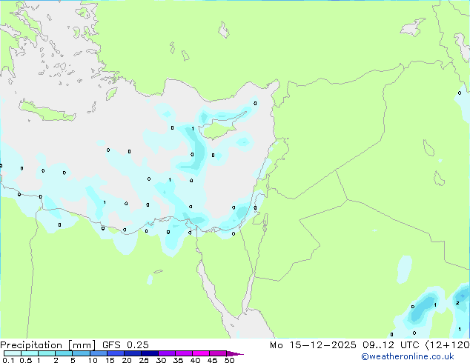Click the '0.1' legend scale label
The width and height of the screenshot is (470, 363).
coord(8,360)
